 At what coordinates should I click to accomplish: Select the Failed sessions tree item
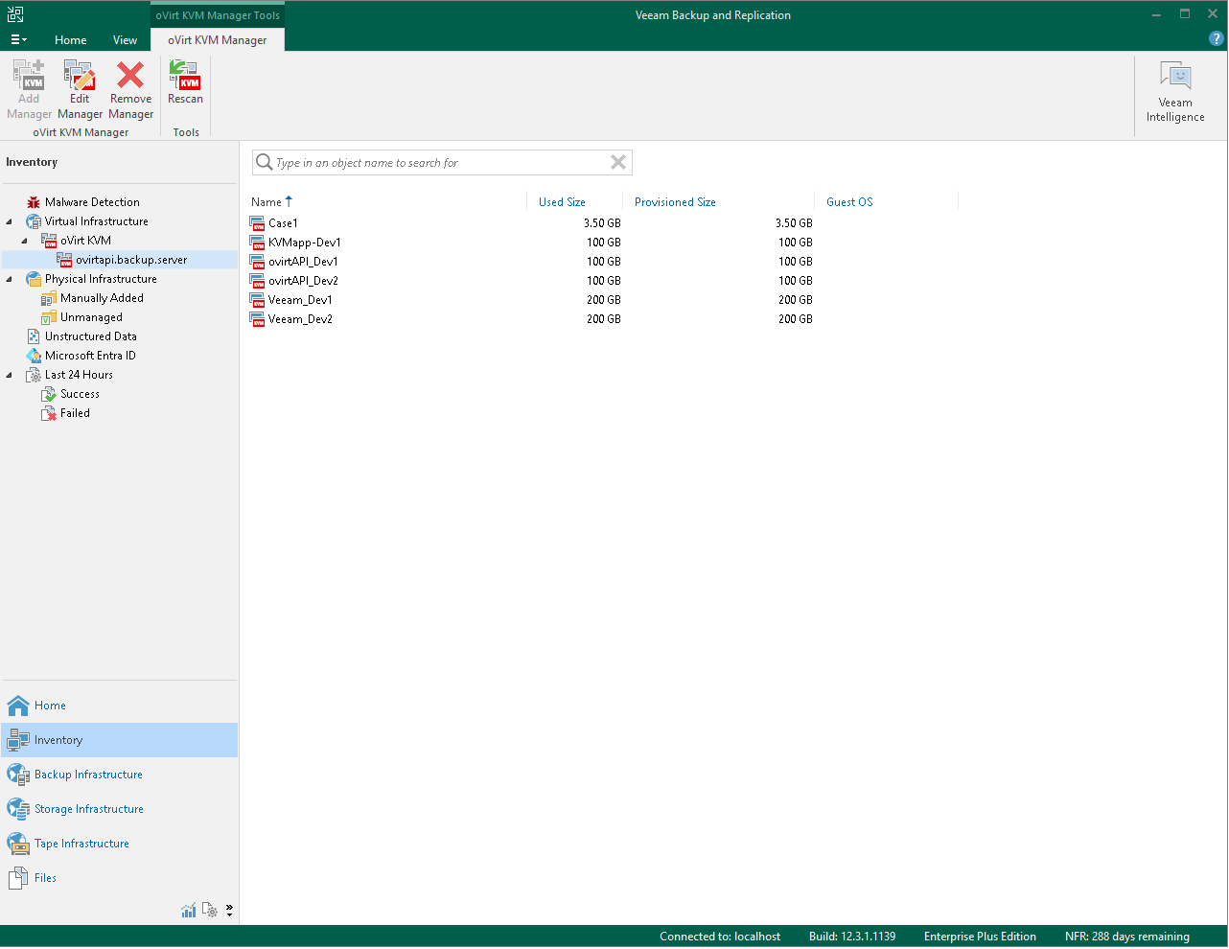(x=75, y=413)
